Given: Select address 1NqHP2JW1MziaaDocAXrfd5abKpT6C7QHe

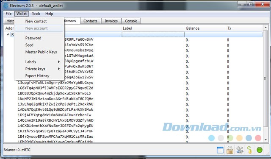Looking at the screenshot, I should (55, 99).
